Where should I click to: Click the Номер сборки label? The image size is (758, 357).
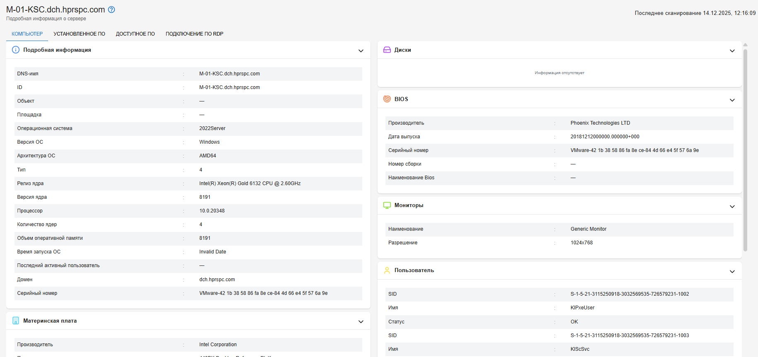click(404, 164)
